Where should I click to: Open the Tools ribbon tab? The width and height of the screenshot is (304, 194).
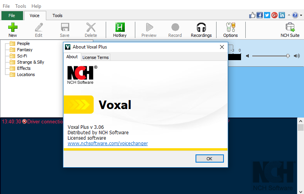pyautogui.click(x=58, y=16)
